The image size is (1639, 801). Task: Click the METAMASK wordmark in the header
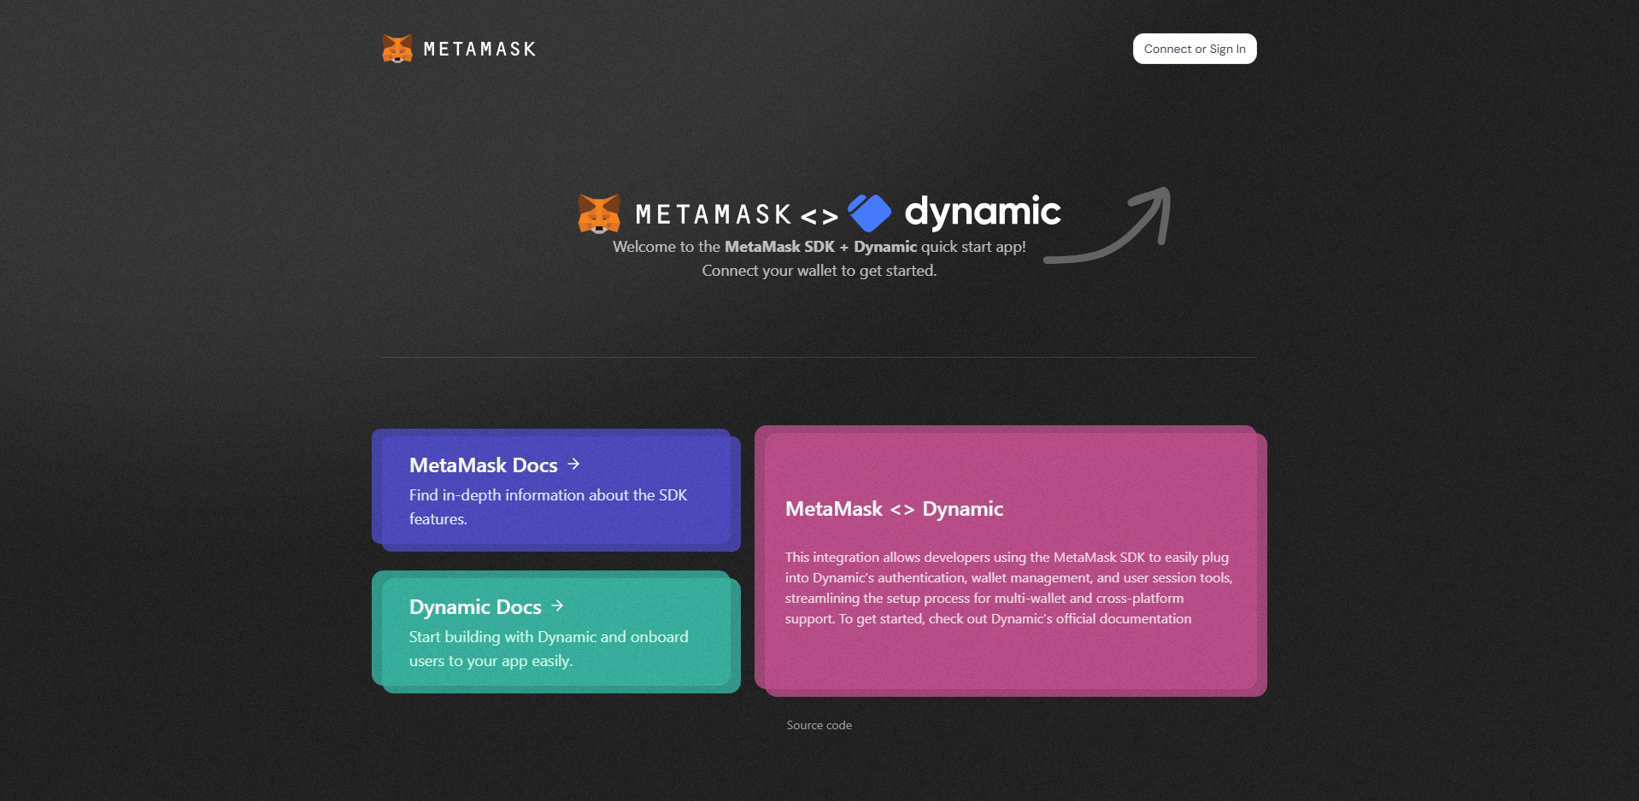[480, 50]
